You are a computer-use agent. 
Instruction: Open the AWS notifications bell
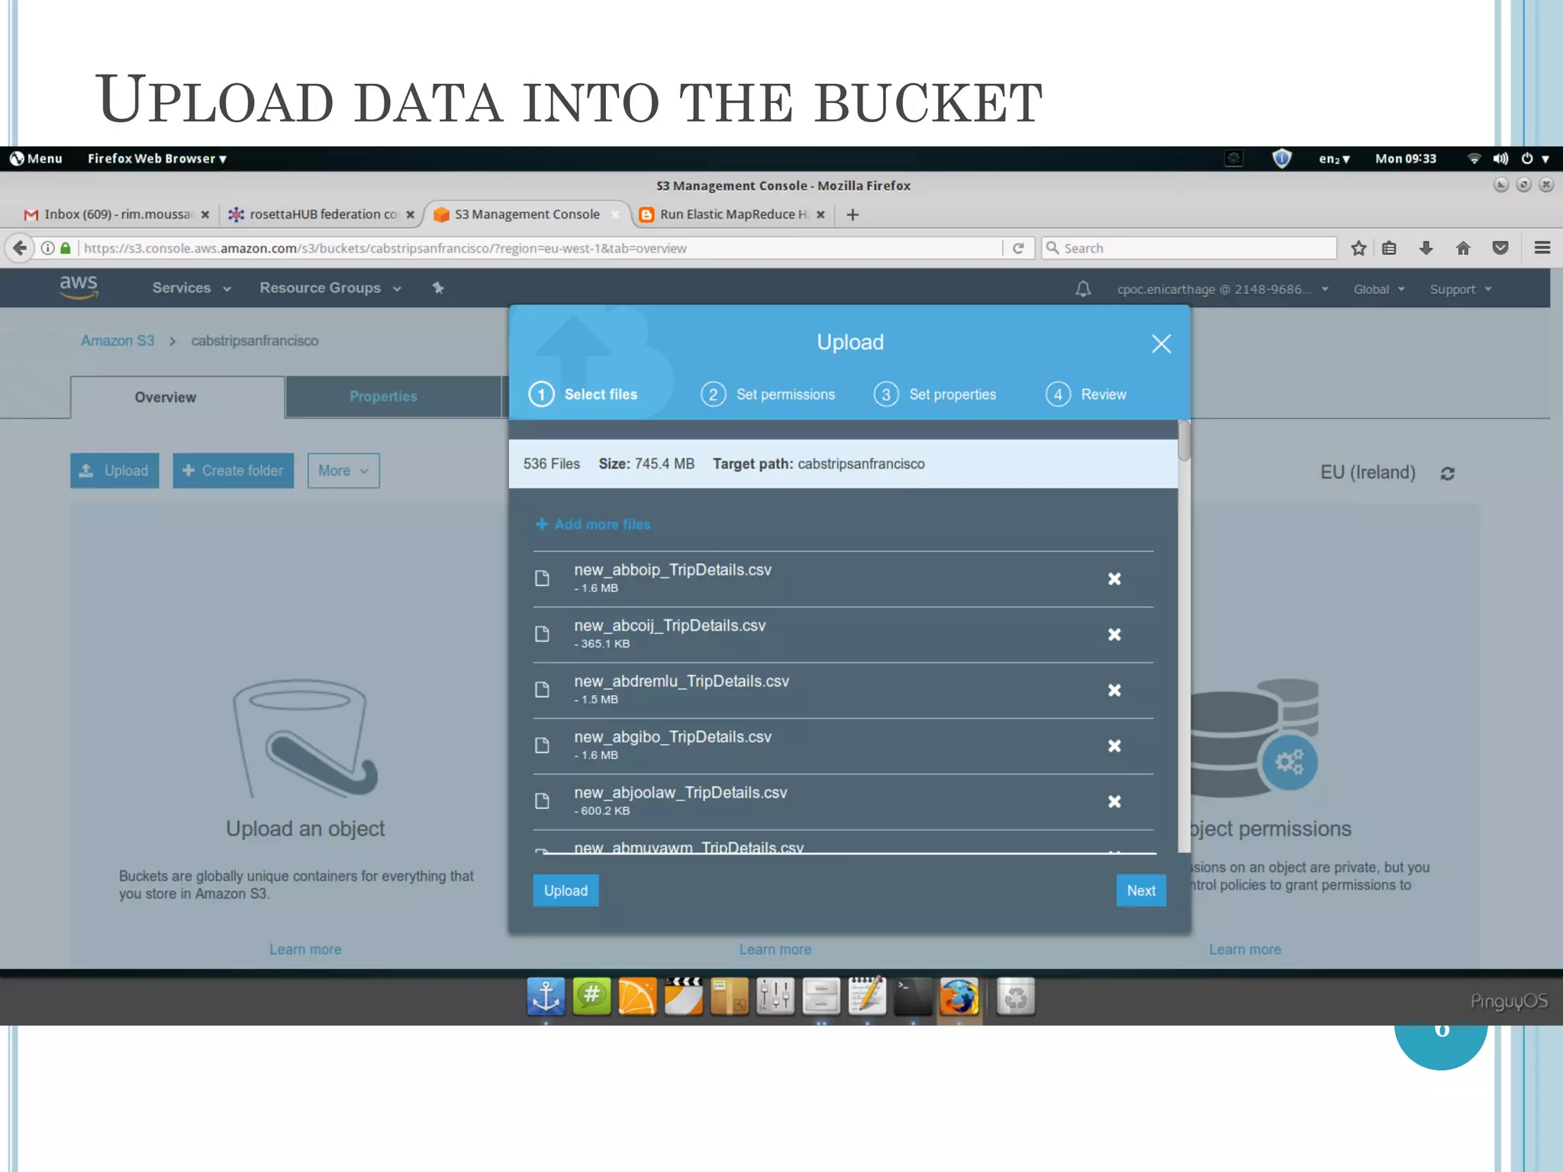[x=1083, y=289]
